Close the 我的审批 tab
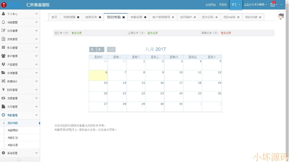Screen dimensions: 289x162 (238, 17)
